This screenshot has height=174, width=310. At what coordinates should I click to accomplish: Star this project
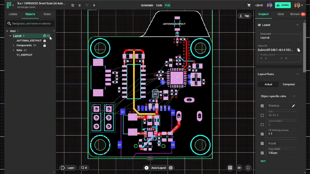point(73,5)
